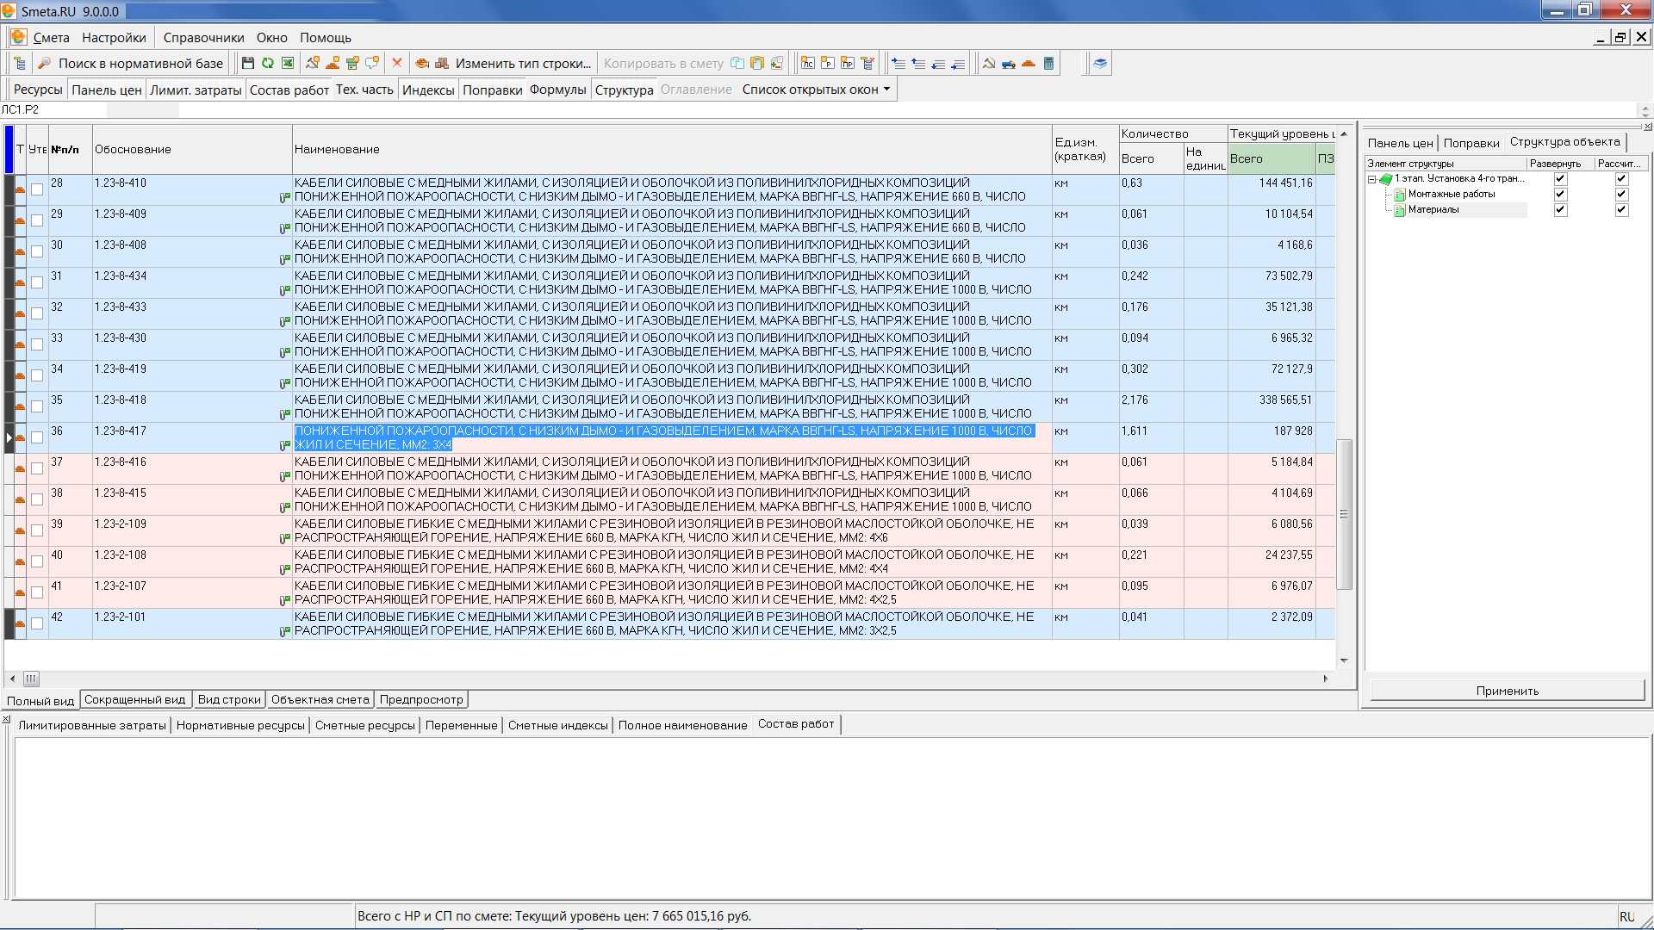Click the Обоснование cell 1.23-2-109

click(191, 530)
